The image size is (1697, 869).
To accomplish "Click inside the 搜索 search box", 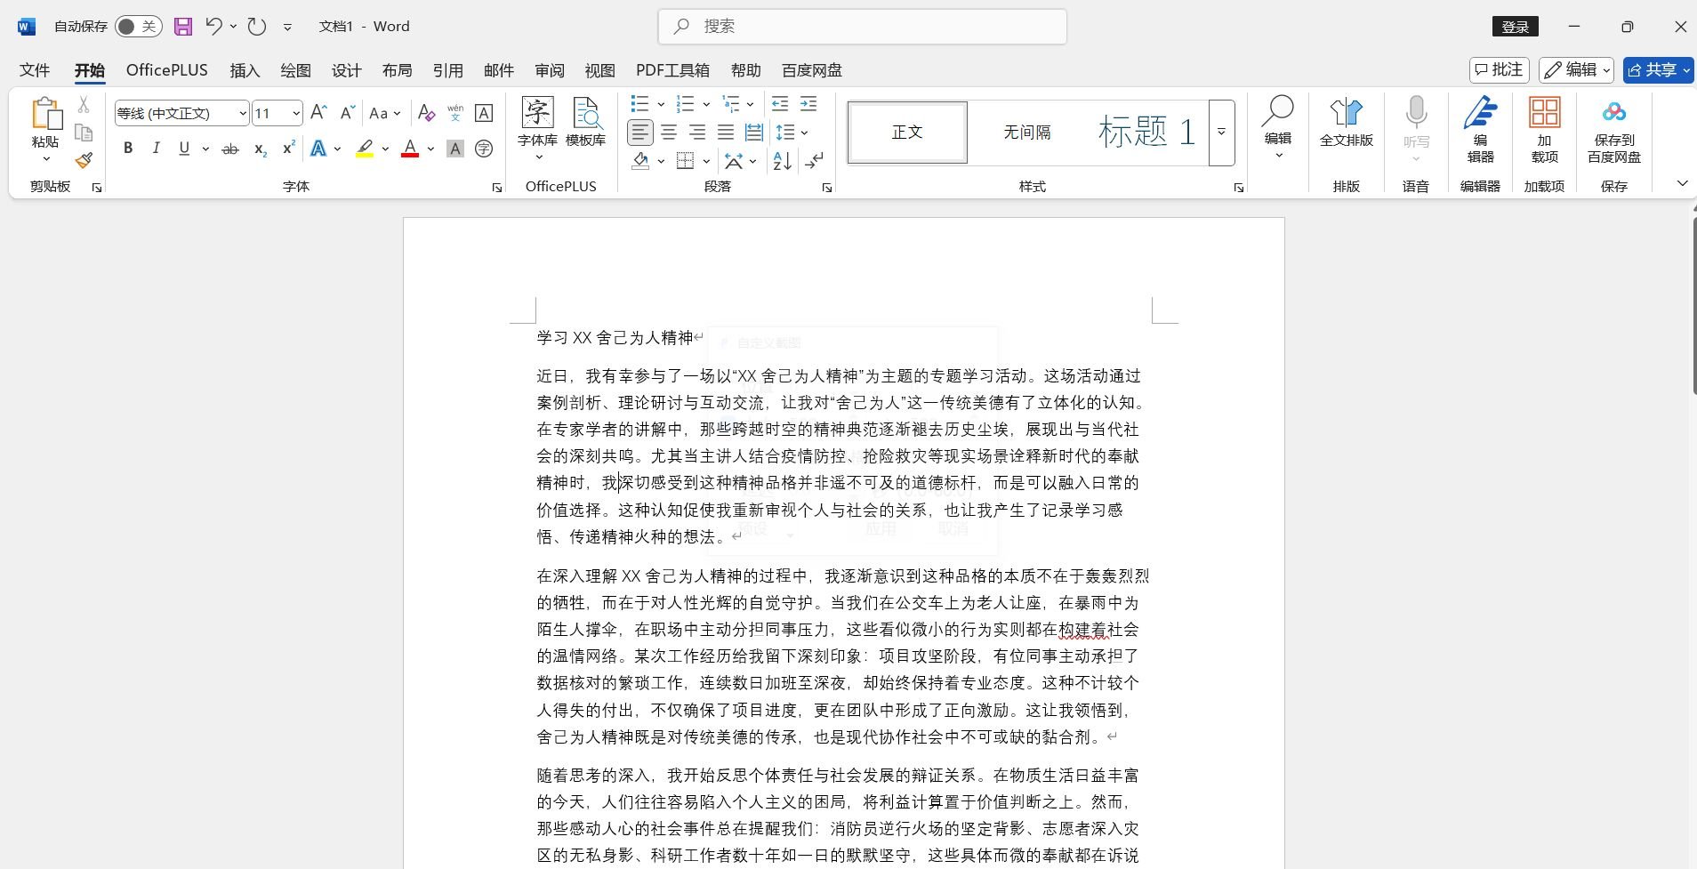I will point(861,26).
